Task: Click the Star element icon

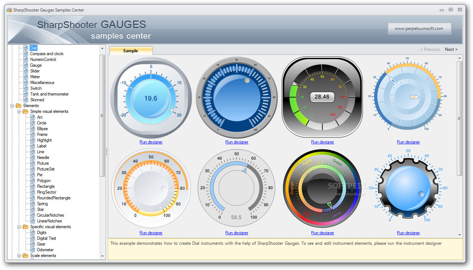Action: tap(33, 209)
